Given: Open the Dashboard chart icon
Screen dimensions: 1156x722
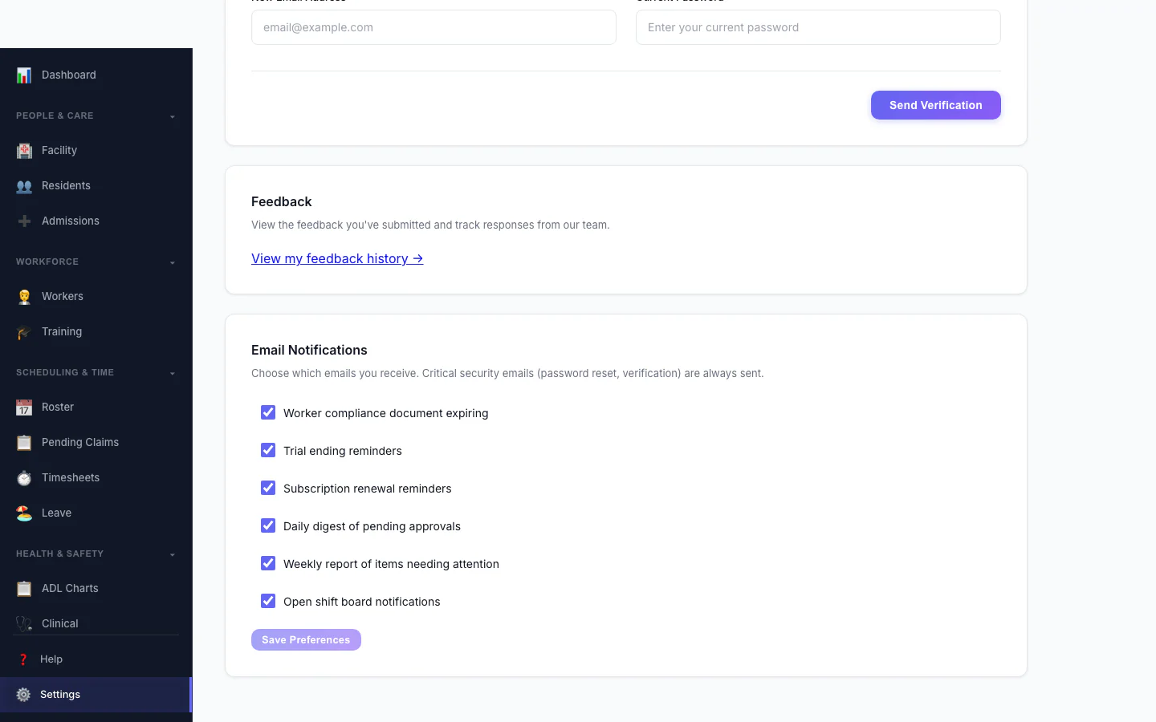Looking at the screenshot, I should (x=24, y=75).
